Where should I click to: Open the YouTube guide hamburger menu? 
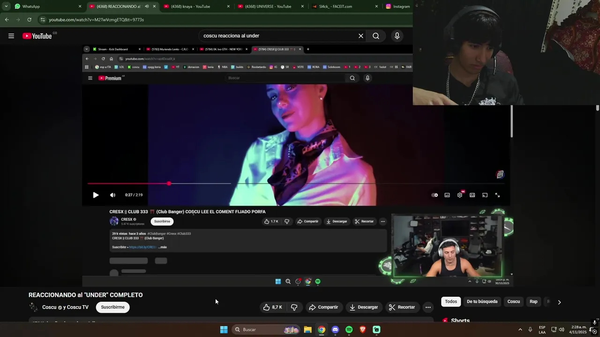[x=11, y=36]
